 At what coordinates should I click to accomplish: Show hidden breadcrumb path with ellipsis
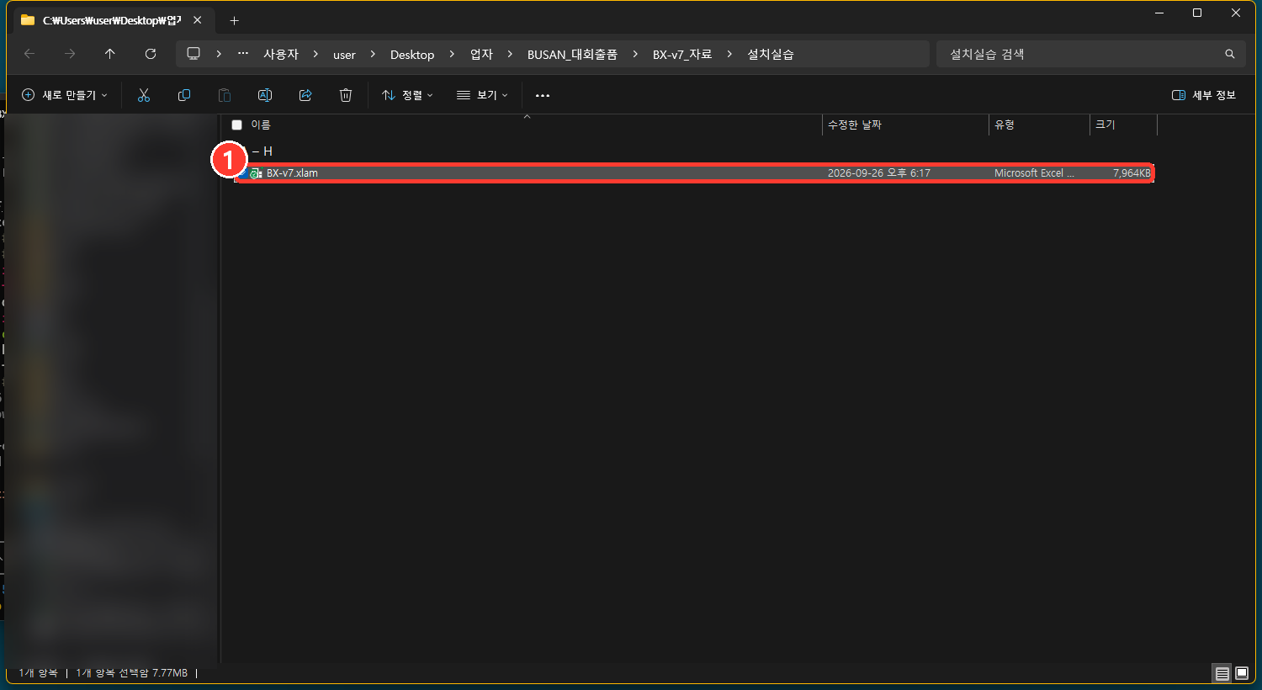click(243, 54)
